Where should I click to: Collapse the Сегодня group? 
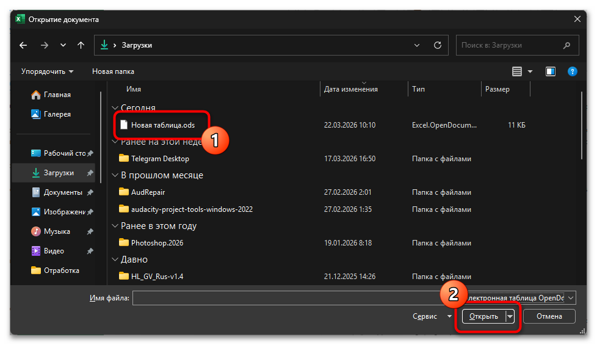(x=115, y=108)
